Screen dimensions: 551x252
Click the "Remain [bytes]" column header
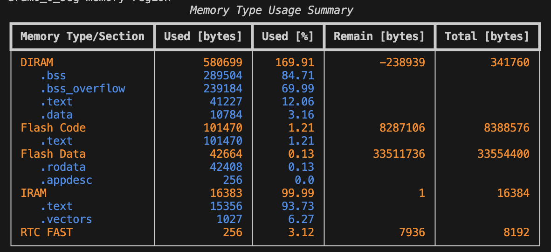379,36
